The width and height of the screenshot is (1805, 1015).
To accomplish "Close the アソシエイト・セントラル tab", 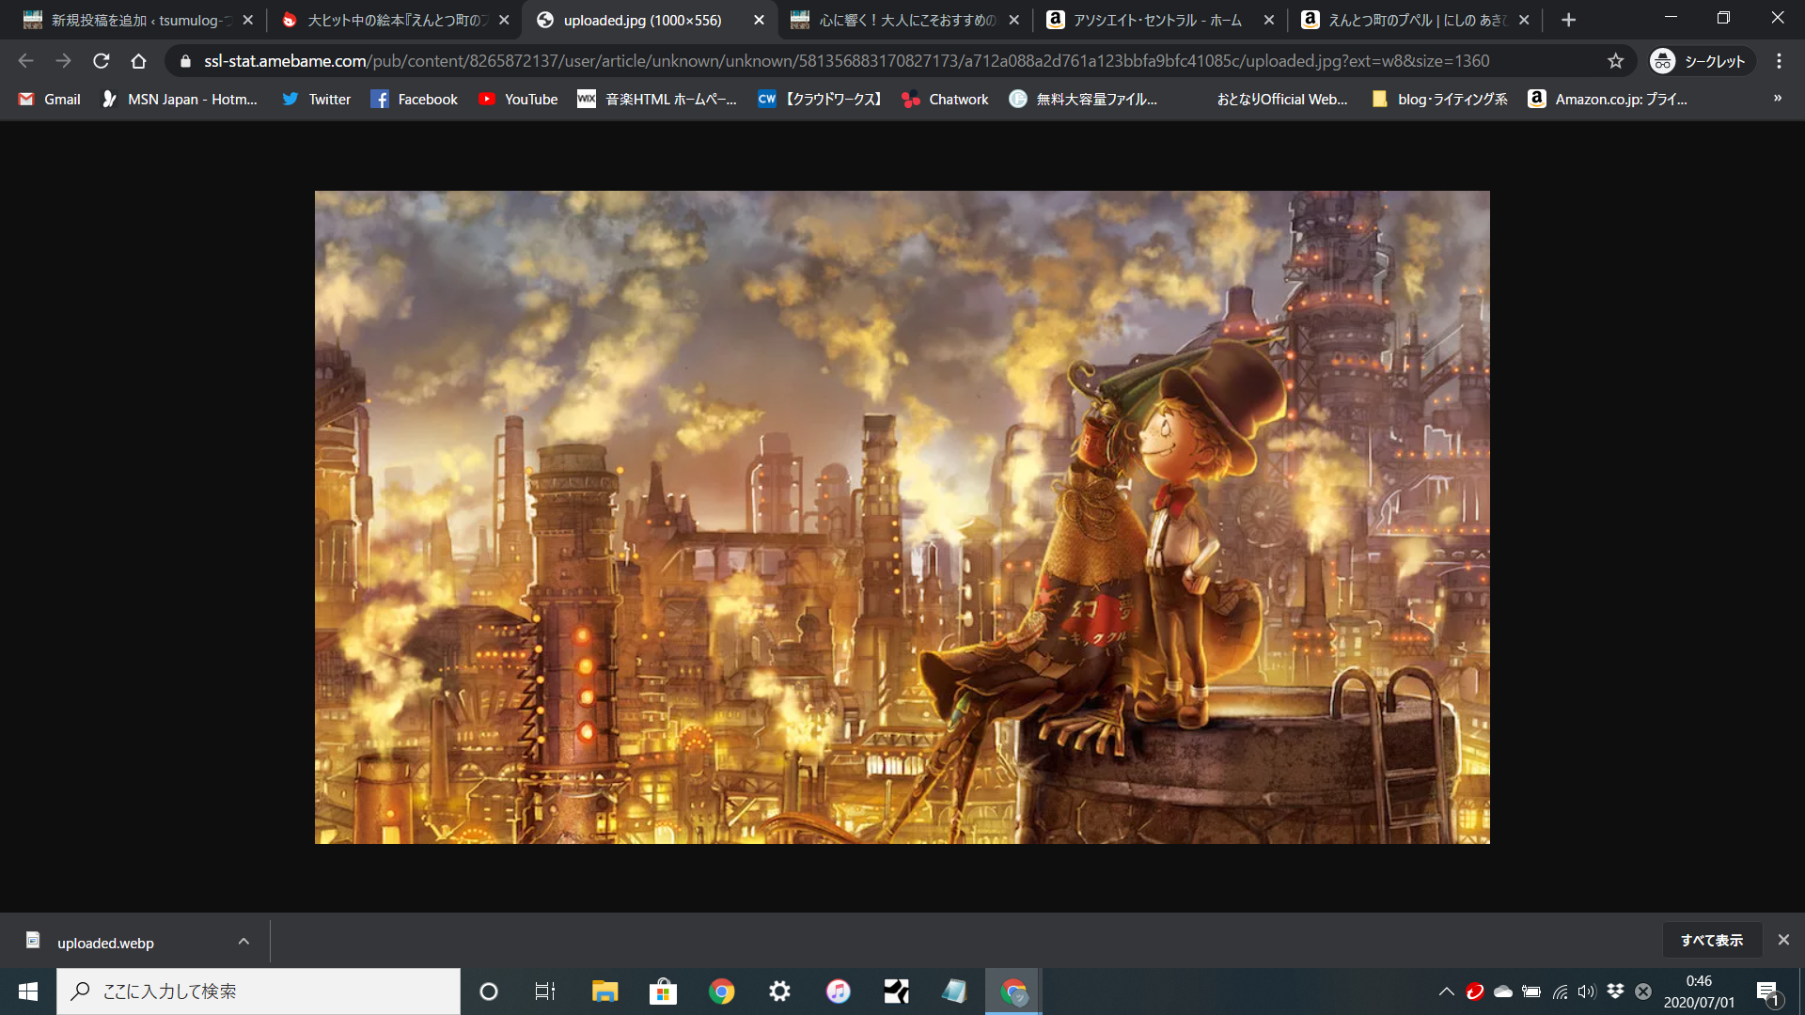I will pos(1269,20).
